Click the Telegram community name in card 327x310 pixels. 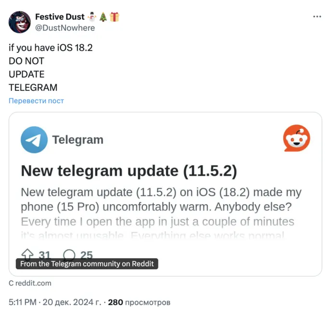point(78,140)
